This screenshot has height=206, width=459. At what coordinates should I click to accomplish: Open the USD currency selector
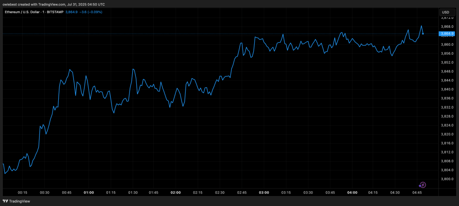446,12
